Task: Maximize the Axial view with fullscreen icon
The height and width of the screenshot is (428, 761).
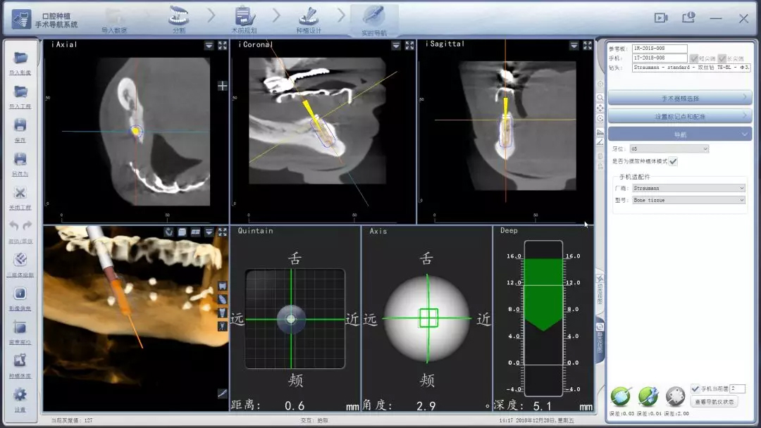Action: [x=223, y=45]
